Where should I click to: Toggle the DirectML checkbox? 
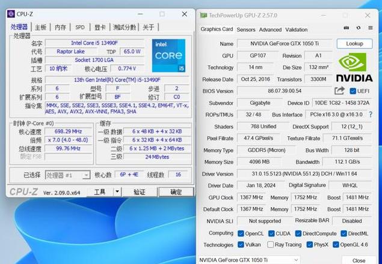click(343, 233)
